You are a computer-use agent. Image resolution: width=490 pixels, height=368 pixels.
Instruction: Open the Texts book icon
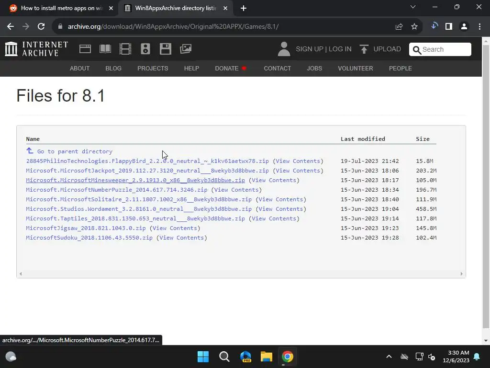pyautogui.click(x=105, y=49)
